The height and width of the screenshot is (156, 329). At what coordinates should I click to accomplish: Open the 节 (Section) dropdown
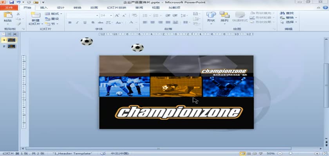(52, 24)
